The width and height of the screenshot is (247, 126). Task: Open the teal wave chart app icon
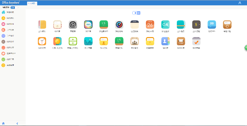point(88,41)
